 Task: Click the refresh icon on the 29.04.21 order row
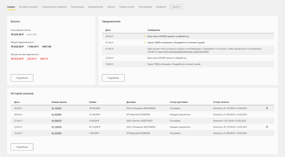[267, 108]
